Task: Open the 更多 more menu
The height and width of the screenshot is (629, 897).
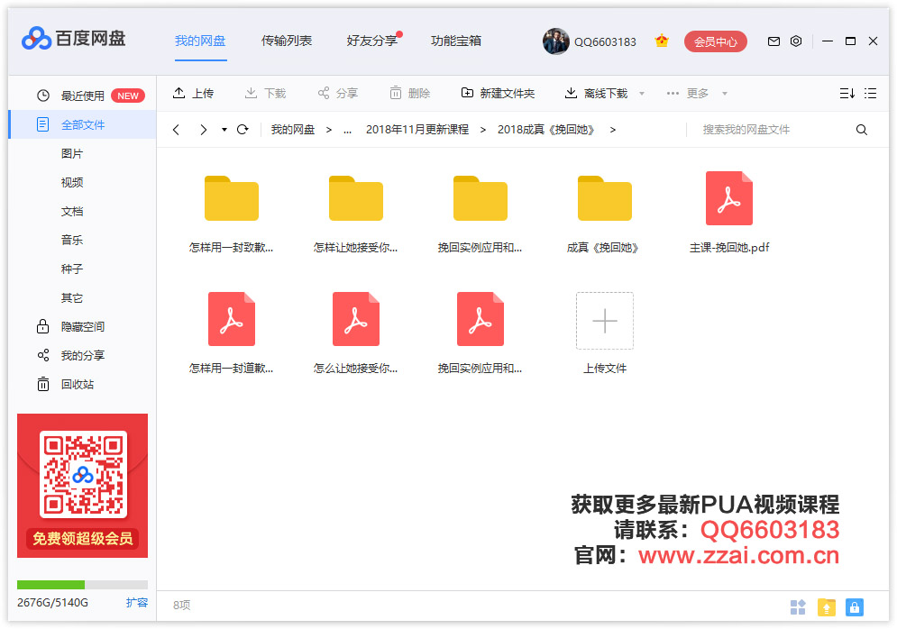Action: pos(687,93)
